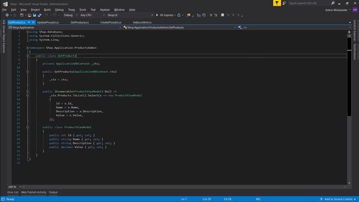Open the document tabs overflow dropdown arrow
359x202 pixels.
(350, 22)
